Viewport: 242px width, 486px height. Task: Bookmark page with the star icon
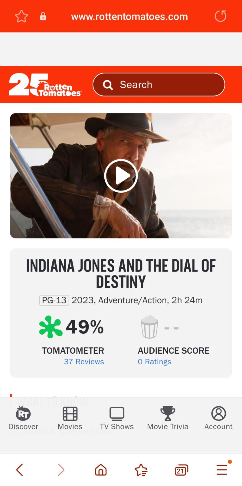(x=21, y=16)
